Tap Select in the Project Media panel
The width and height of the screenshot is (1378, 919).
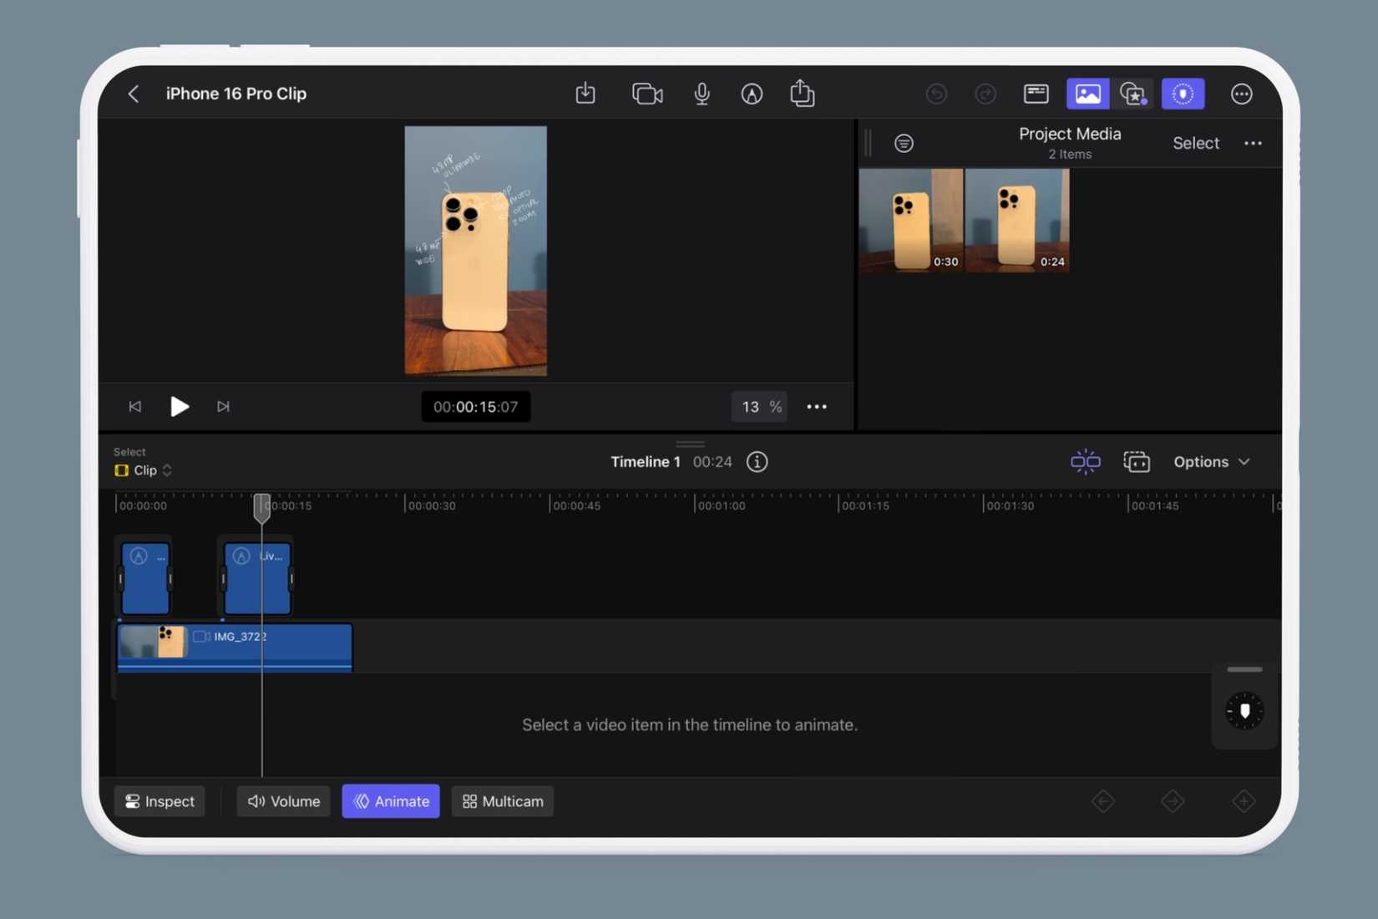pos(1195,143)
